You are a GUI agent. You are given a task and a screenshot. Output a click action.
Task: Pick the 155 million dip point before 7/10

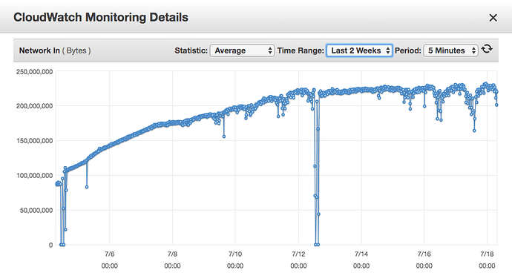224,136
